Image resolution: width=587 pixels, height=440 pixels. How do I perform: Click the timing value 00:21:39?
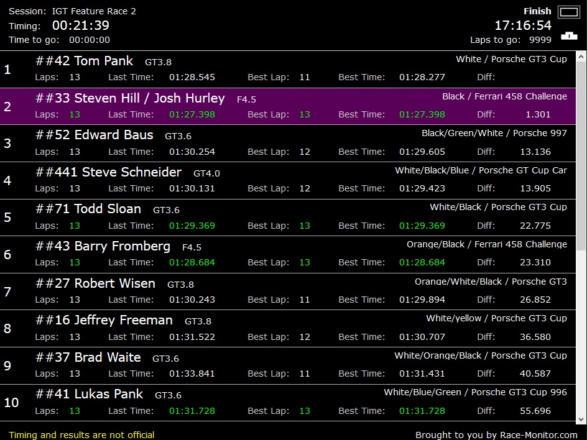(x=81, y=25)
